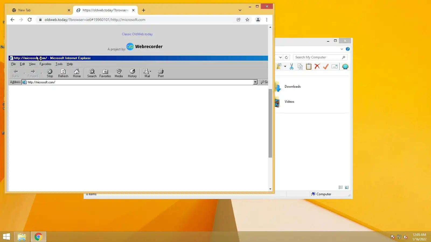Close the oldweb.today tab
Viewport: 431px width, 242px height.
click(x=133, y=10)
